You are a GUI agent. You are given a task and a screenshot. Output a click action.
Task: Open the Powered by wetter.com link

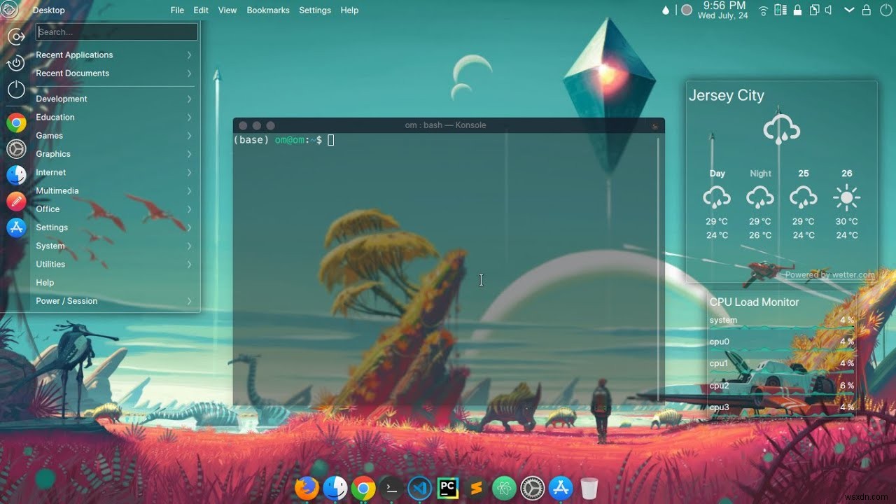point(830,274)
